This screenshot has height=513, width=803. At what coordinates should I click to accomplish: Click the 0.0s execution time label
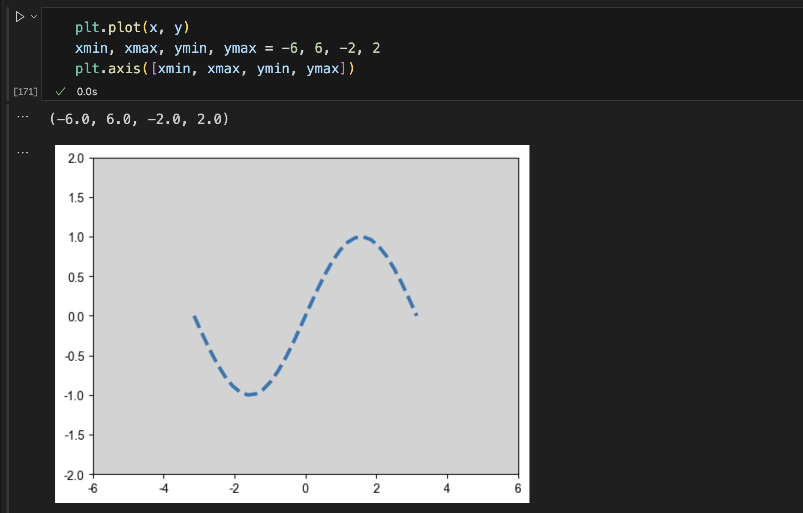(x=87, y=92)
